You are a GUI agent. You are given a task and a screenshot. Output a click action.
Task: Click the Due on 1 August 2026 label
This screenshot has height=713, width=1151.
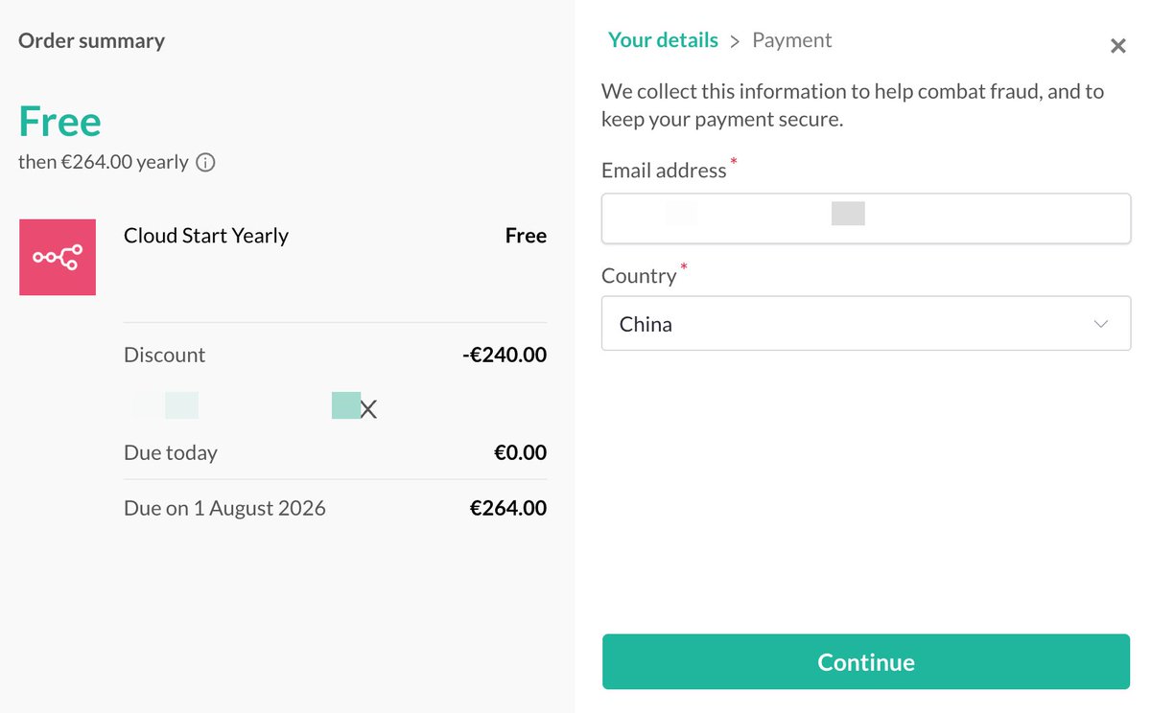coord(224,508)
